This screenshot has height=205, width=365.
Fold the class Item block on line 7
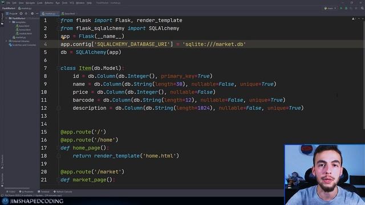58,68
